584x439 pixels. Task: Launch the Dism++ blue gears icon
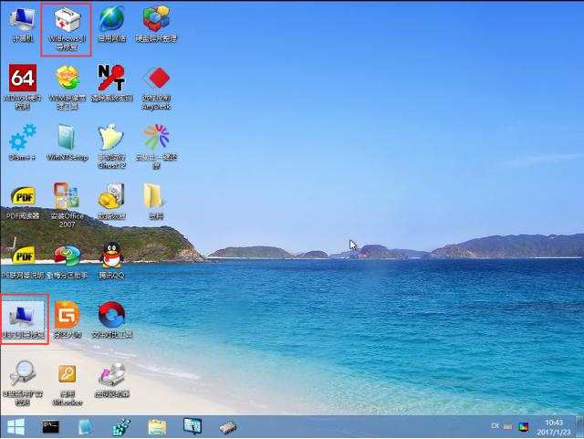(22, 142)
